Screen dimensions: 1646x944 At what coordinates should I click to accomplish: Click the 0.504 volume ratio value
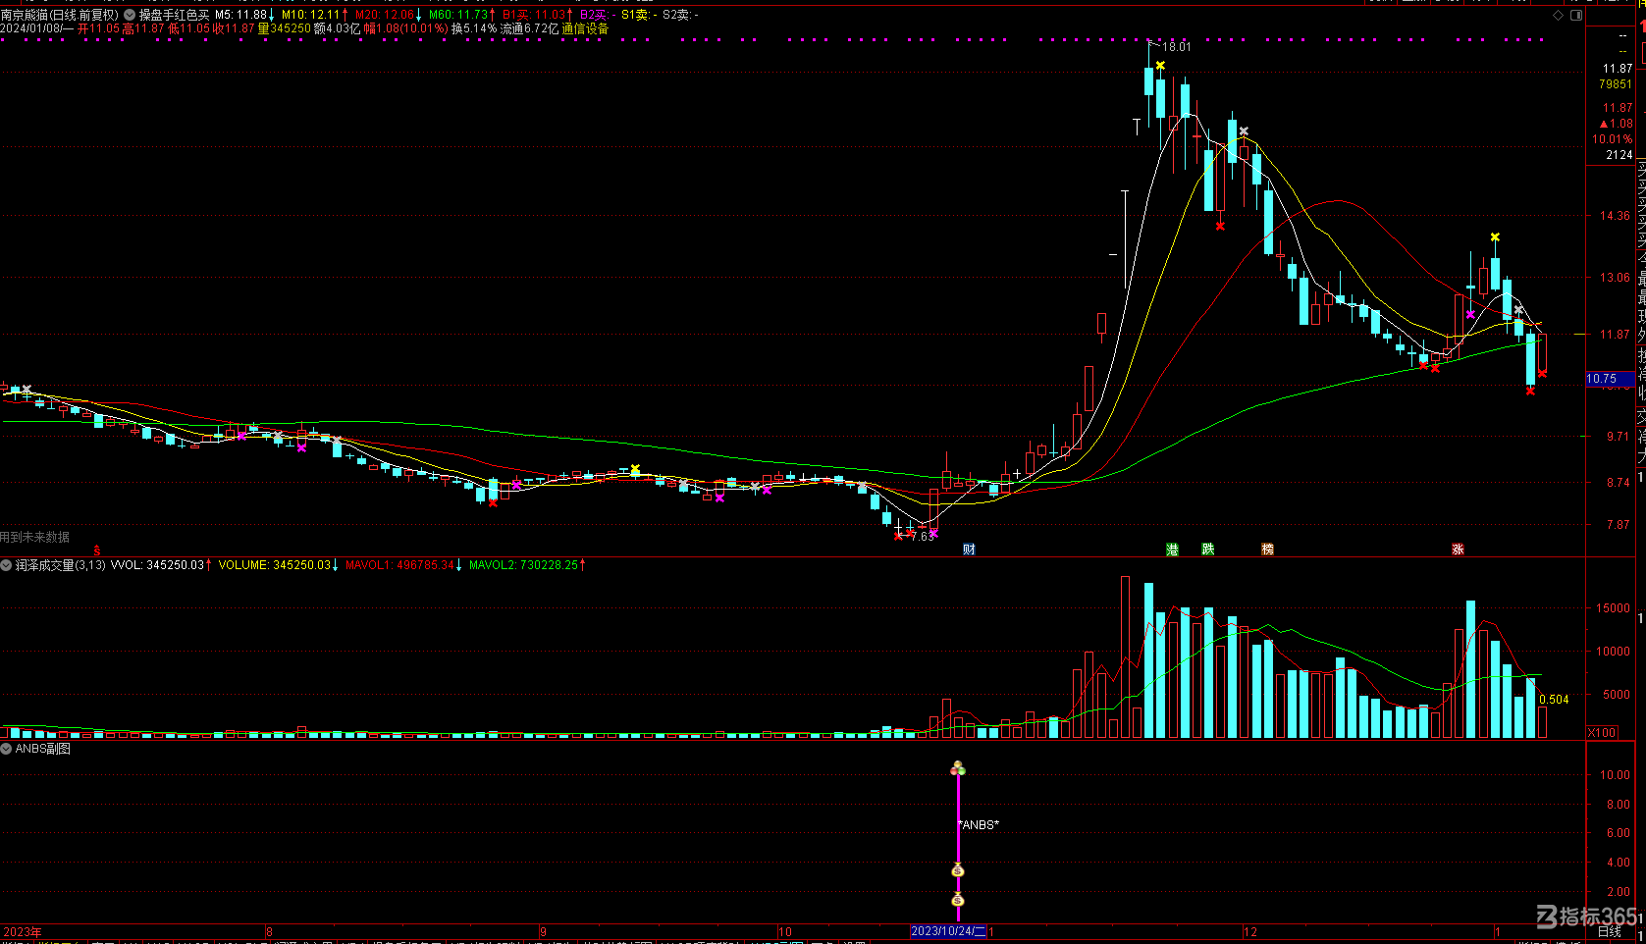point(1554,700)
